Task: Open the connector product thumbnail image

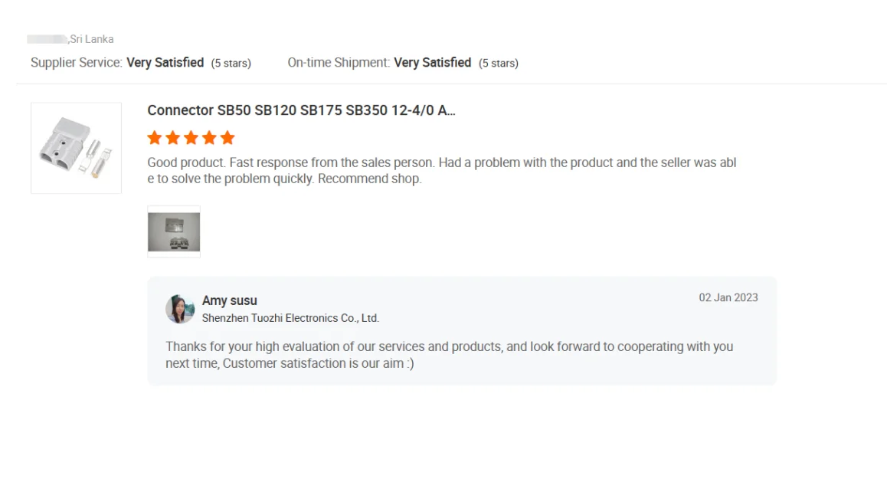Action: (x=76, y=148)
